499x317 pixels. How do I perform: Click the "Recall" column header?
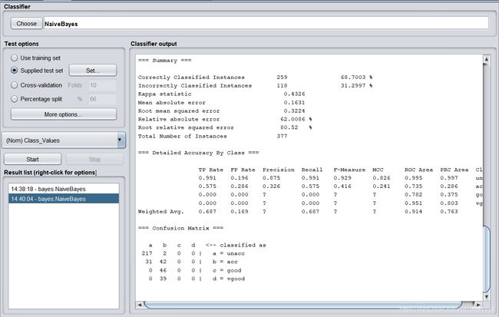pos(312,170)
